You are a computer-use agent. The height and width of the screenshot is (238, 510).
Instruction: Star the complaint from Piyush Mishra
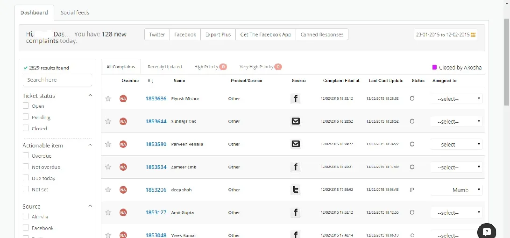[x=108, y=98]
